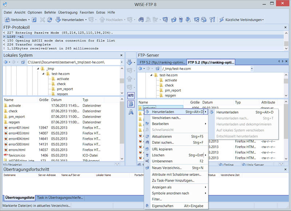The height and width of the screenshot is (211, 291).
Task: Click download arrow icon in the middle transfer bar
Action: [x=129, y=62]
